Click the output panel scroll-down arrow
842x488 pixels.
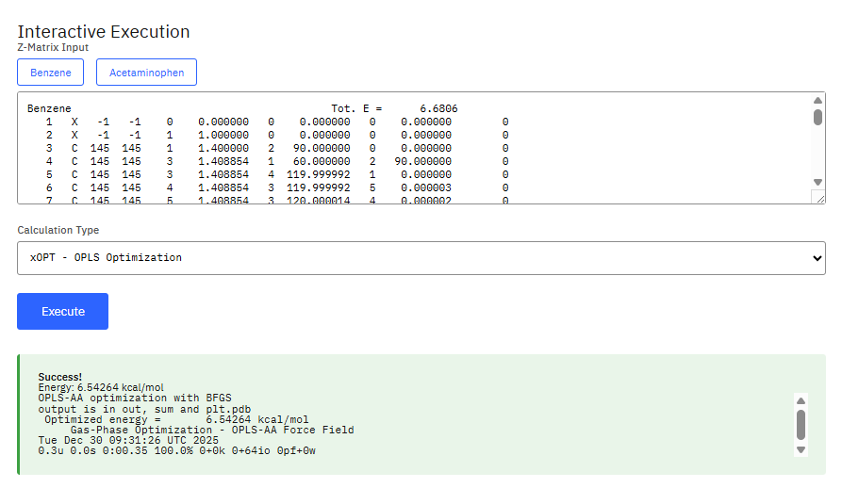pyautogui.click(x=801, y=449)
